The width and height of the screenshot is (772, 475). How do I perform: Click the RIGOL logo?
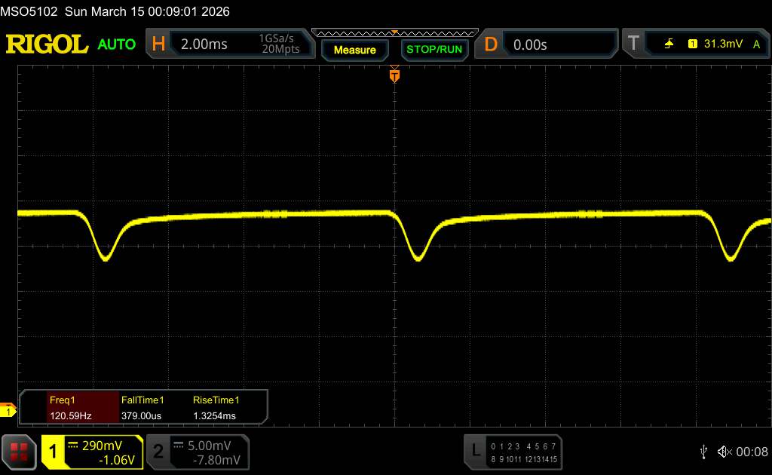[47, 44]
